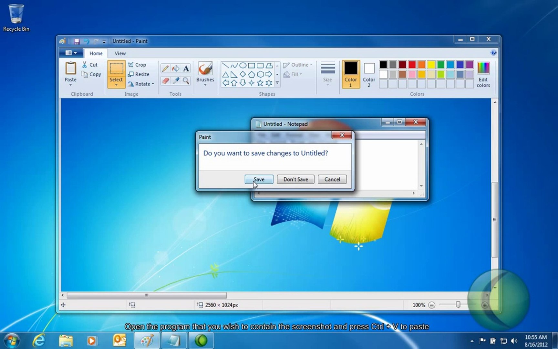The height and width of the screenshot is (349, 558).
Task: Open the Paint file menu button
Action: [71, 53]
